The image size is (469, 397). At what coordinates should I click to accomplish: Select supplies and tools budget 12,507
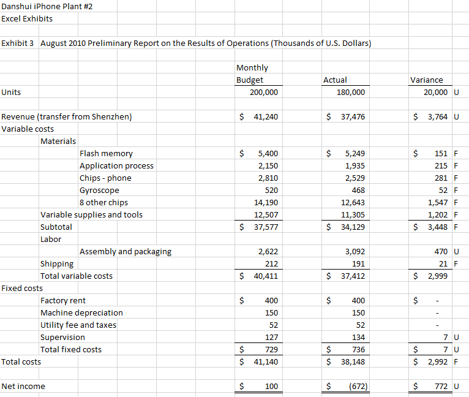pyautogui.click(x=266, y=215)
